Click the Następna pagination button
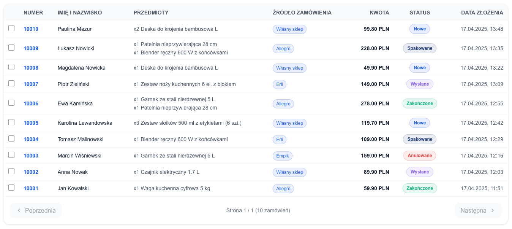This screenshot has width=512, height=229. coord(478,210)
